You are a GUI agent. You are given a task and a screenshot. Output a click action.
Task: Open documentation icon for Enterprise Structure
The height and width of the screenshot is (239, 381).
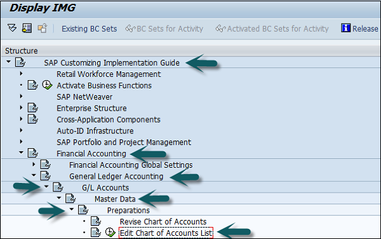[32, 107]
